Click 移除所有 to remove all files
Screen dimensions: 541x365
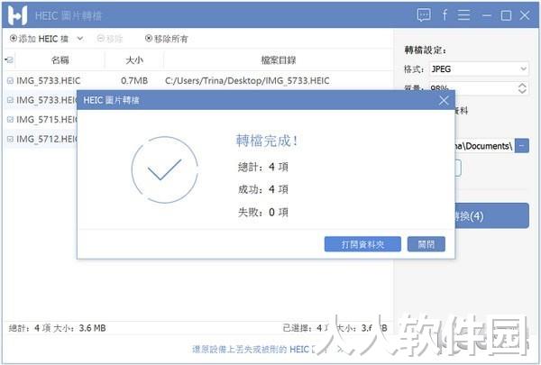click(166, 39)
